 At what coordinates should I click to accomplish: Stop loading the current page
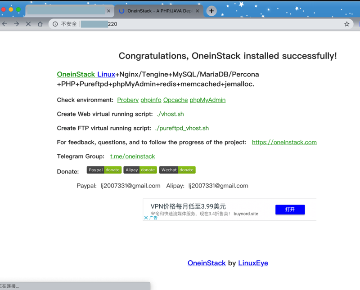(x=28, y=24)
